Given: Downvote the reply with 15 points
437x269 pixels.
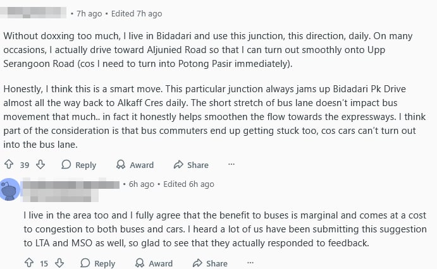Looking at the screenshot, I should tap(59, 263).
